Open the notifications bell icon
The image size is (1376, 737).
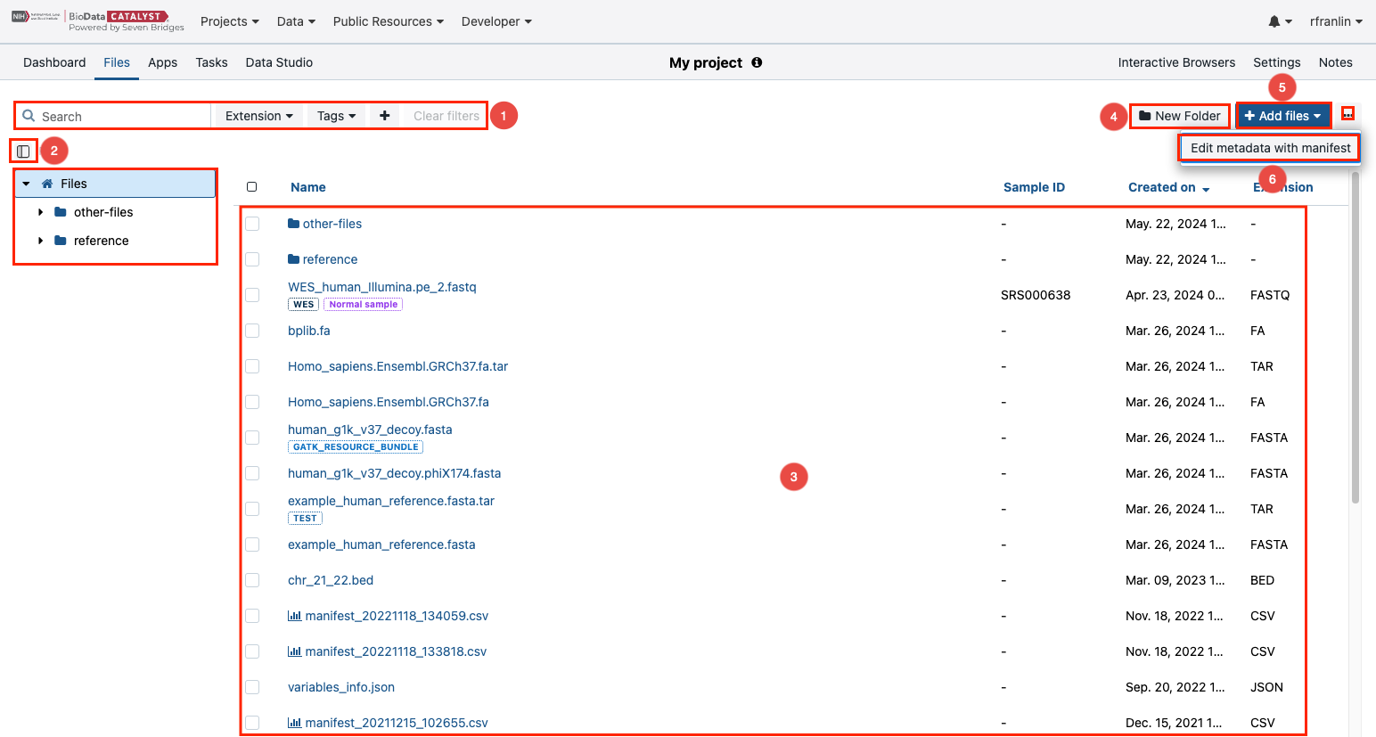click(x=1274, y=21)
